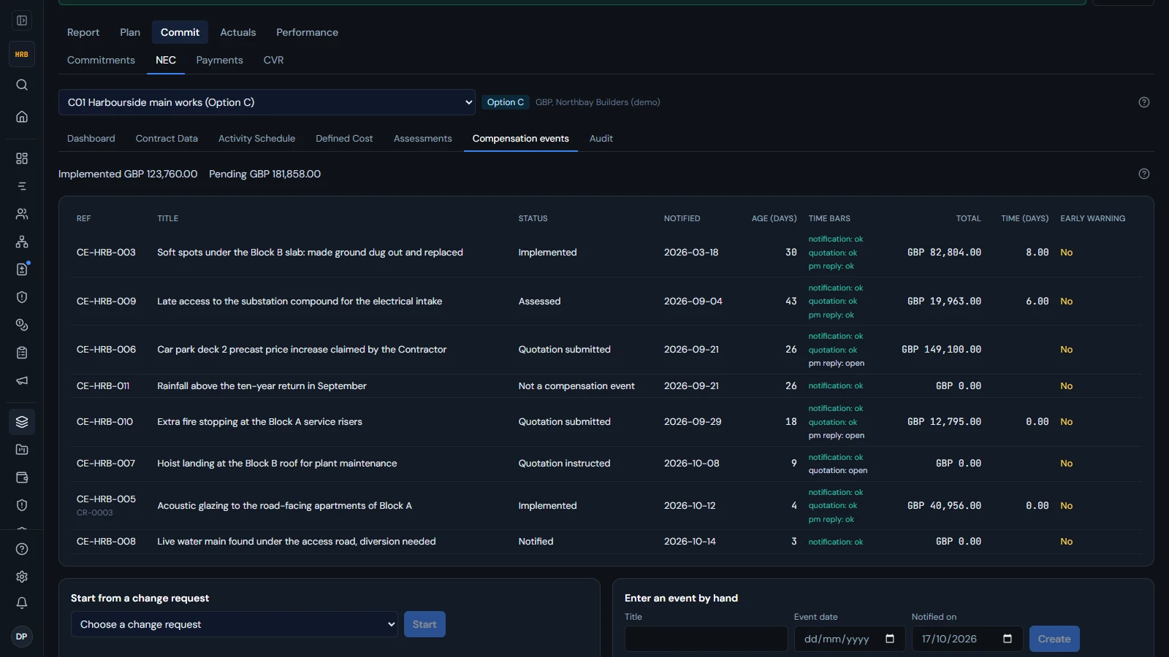
Task: Select the highlighted layers stack icon
Action: (x=22, y=422)
